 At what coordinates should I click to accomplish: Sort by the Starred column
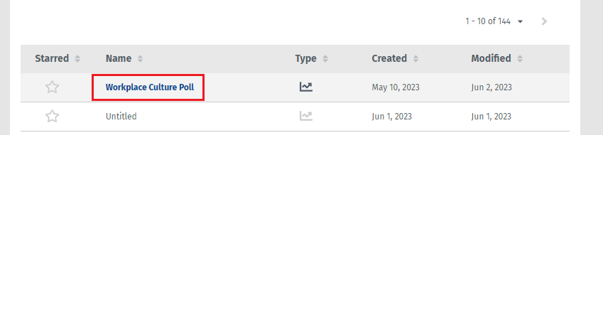[77, 58]
